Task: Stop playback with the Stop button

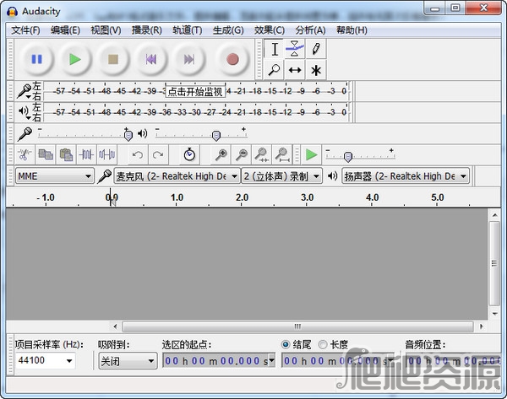Action: coord(113,59)
